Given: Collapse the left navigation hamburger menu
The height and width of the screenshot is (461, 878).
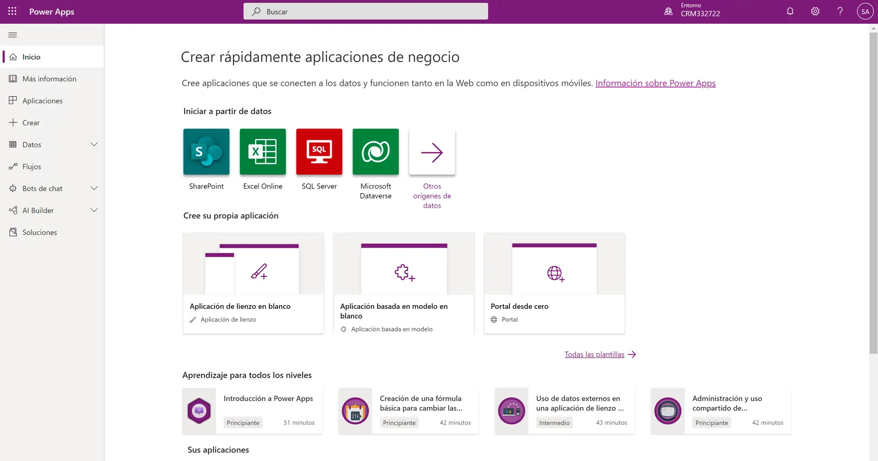Looking at the screenshot, I should coord(13,35).
